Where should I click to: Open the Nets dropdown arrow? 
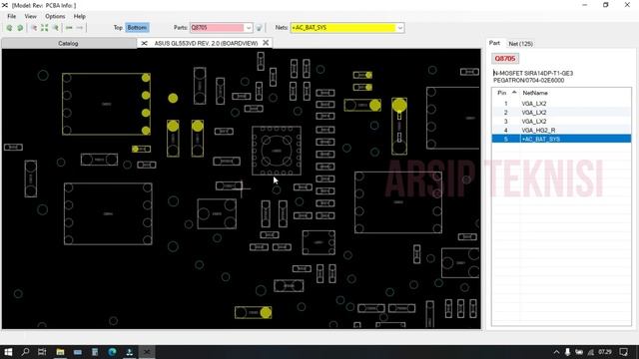(399, 28)
